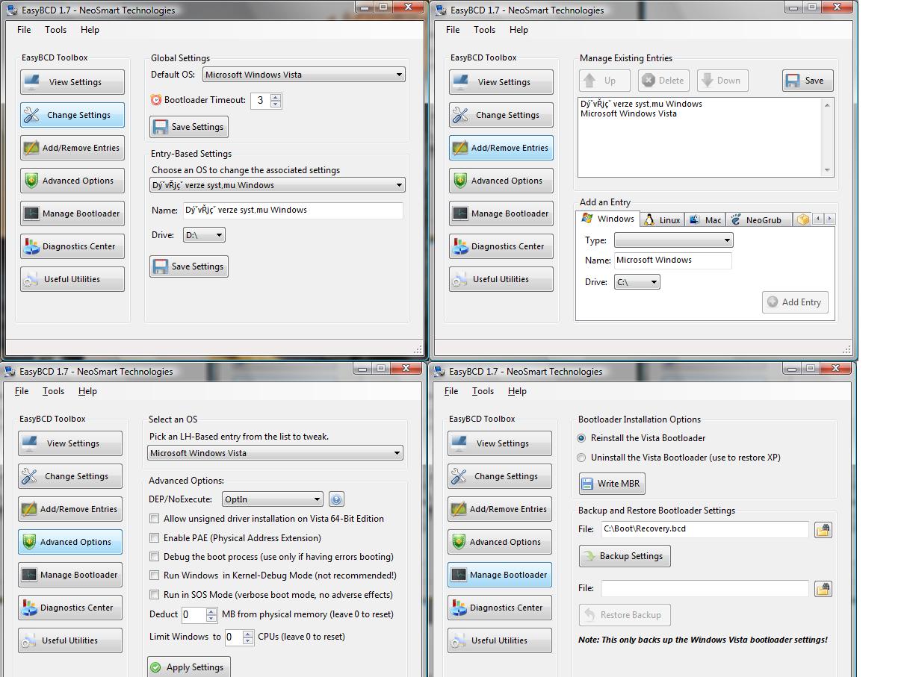Select Microsoft Windows Vista in entries list
Image resolution: width=910 pixels, height=677 pixels.
pyautogui.click(x=628, y=114)
